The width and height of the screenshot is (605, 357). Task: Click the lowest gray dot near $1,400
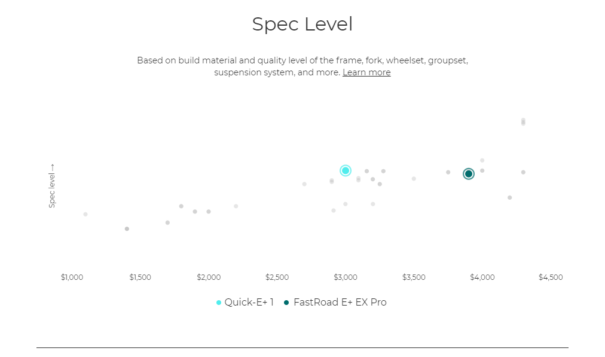point(127,228)
